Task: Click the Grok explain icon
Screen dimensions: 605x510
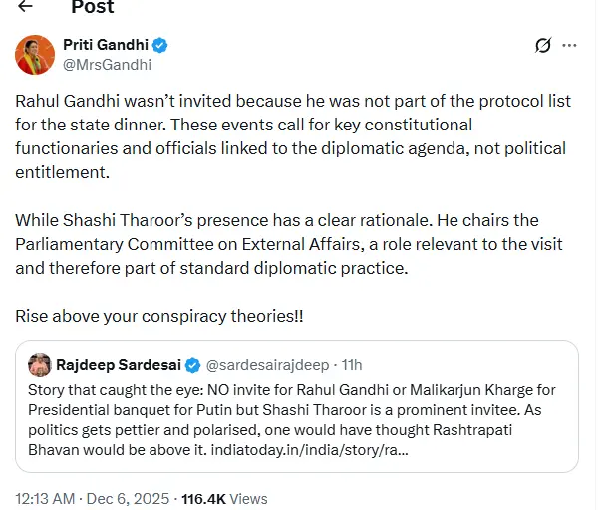Action: click(543, 46)
